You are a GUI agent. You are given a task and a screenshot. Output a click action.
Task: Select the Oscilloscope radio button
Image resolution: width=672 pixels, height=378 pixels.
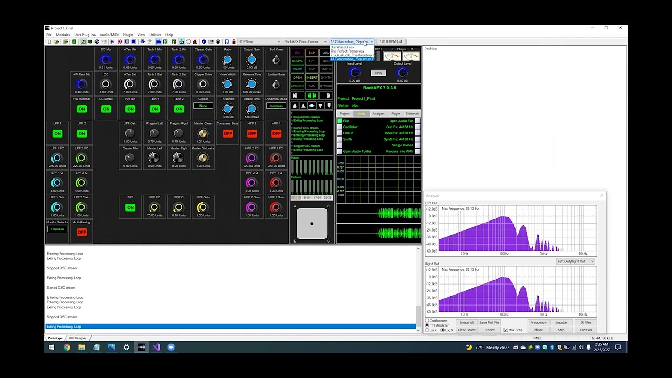[x=427, y=321]
